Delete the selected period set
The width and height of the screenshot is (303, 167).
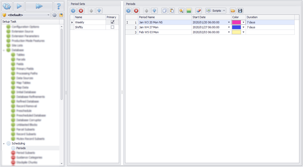point(81,11)
